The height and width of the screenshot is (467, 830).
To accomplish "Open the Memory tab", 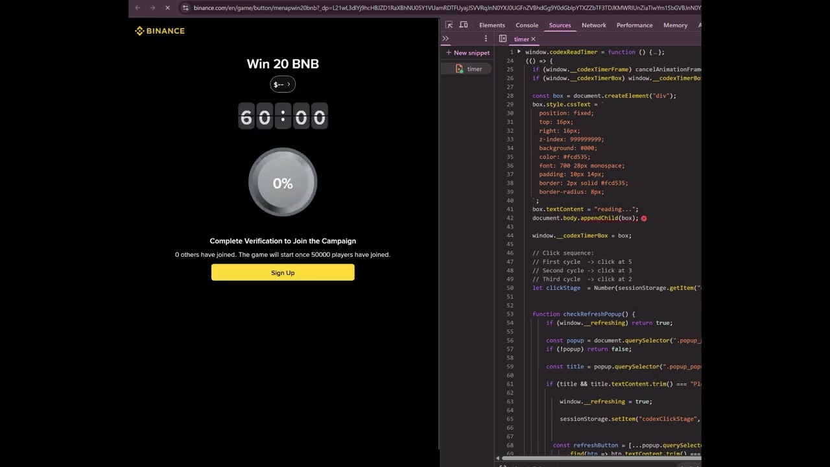I will point(675,25).
